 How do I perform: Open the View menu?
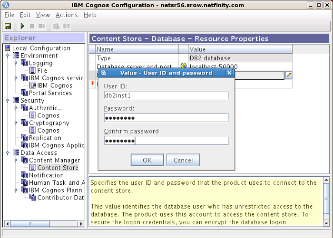tap(43, 15)
